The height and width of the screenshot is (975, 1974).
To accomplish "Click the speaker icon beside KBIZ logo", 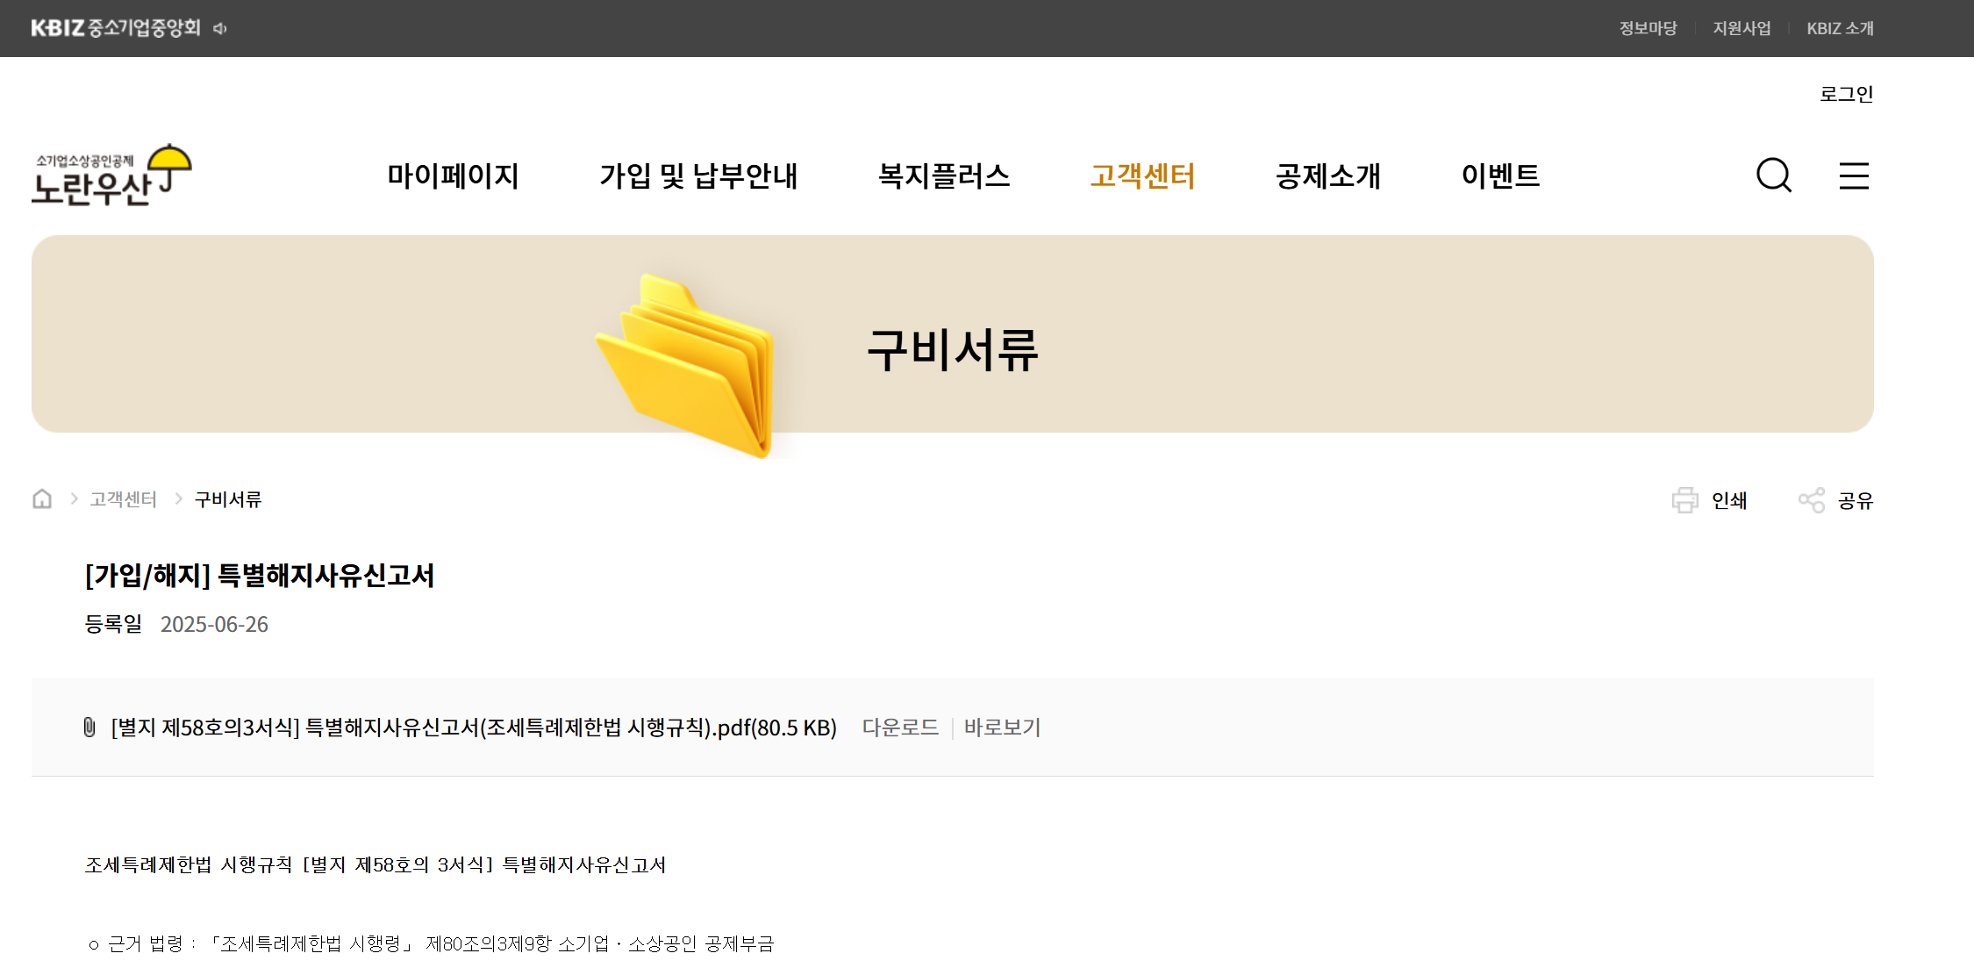I will coord(220,29).
